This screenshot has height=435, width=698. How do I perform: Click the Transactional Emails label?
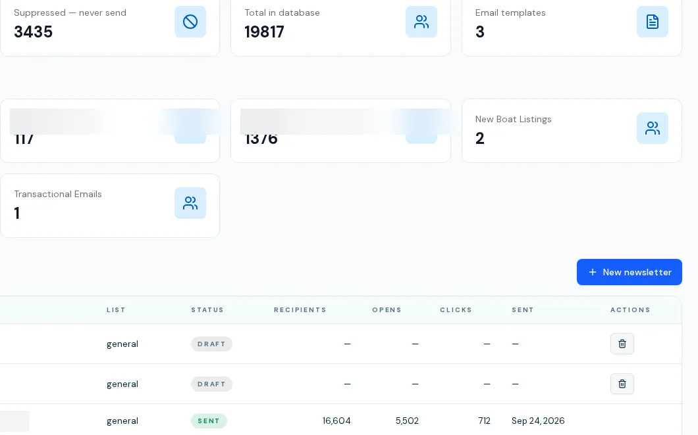[58, 194]
